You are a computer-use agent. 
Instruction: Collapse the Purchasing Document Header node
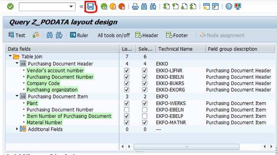tap(17, 63)
